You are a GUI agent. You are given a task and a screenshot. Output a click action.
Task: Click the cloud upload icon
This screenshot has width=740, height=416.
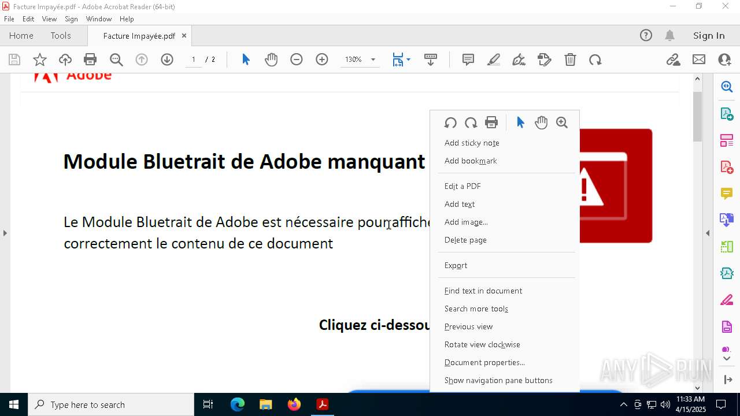point(65,60)
